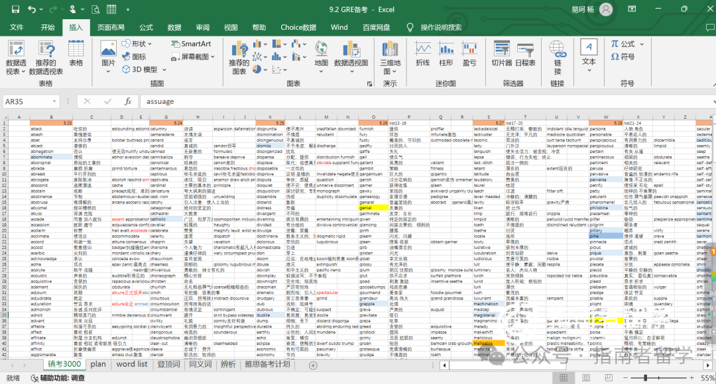Switch to the 数据 ribbon tab
This screenshot has width=716, height=384.
[x=174, y=27]
